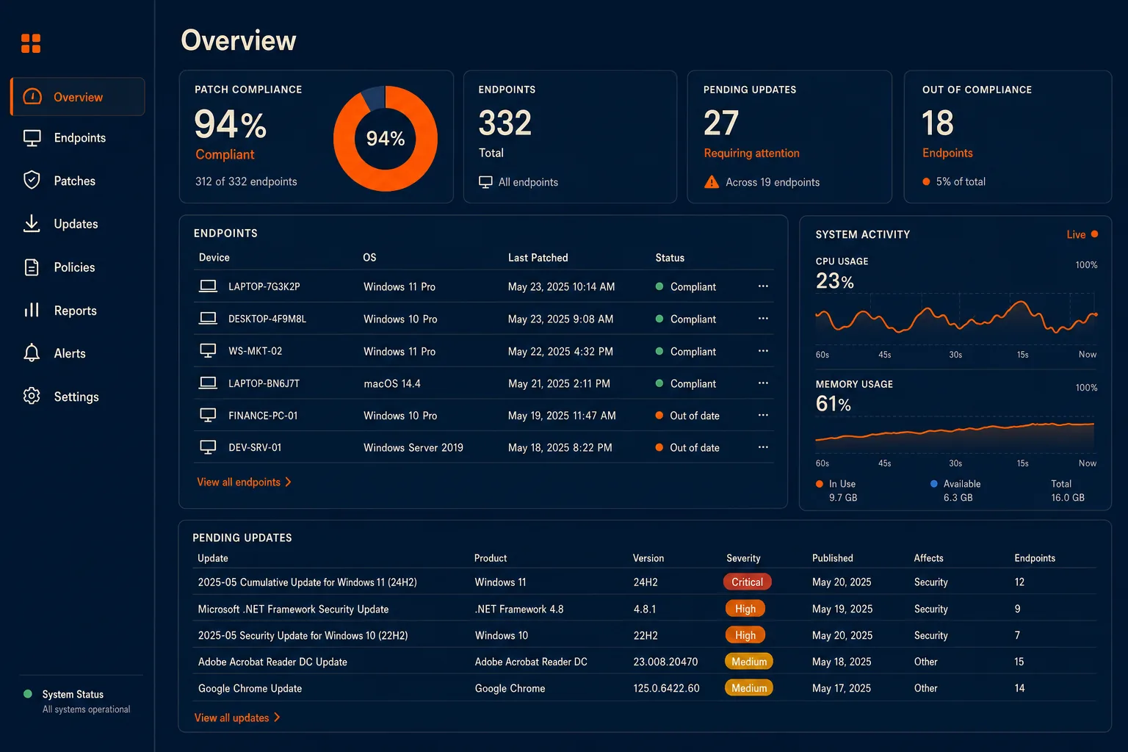Open more options for LAPTOP-BN6J7T row
Viewport: 1128px width, 752px height.
[x=763, y=383]
